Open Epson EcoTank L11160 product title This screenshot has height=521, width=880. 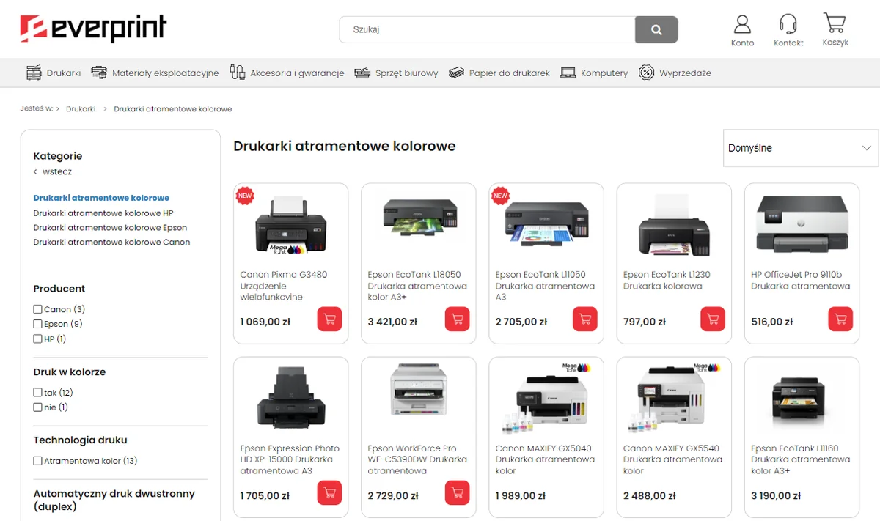(800, 459)
